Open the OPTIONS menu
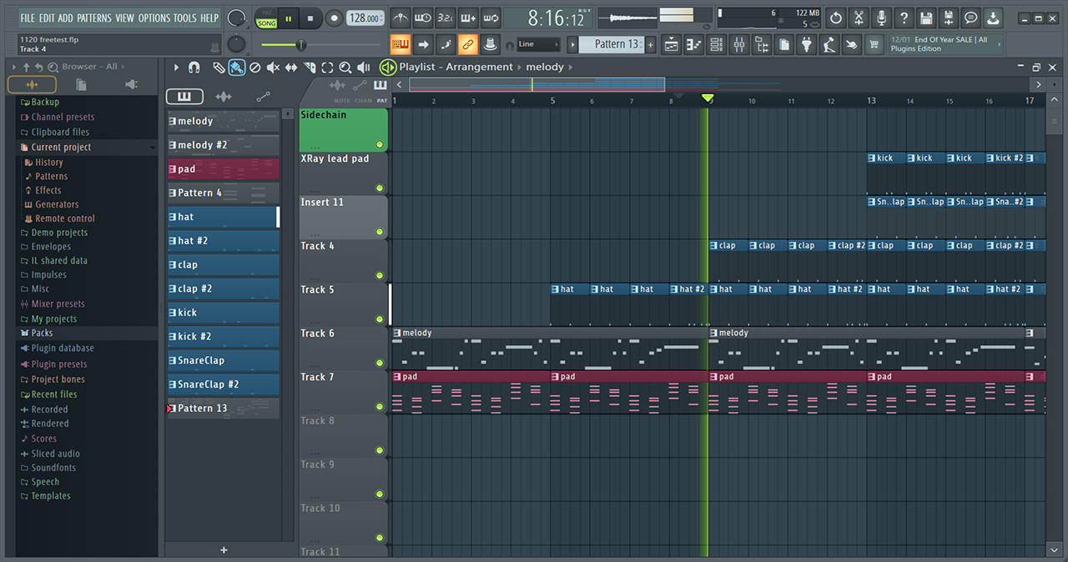1068x562 pixels. pos(154,18)
